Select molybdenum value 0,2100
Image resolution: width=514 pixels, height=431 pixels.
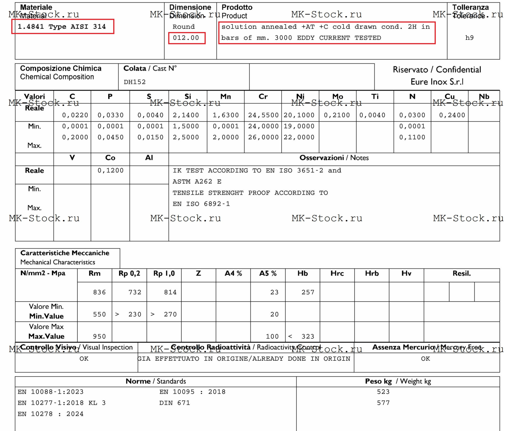click(337, 115)
